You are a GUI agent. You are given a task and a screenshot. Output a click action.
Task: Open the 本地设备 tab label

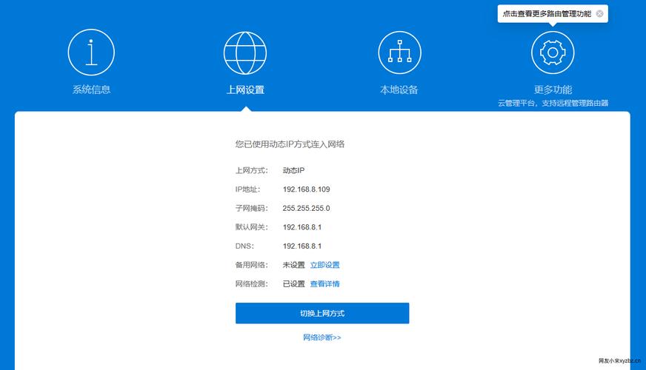399,90
